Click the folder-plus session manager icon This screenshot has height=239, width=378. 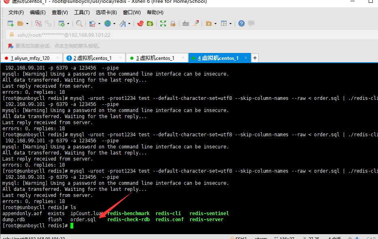[209, 23]
